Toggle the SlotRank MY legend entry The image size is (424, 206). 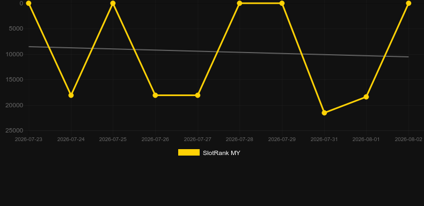(x=209, y=153)
